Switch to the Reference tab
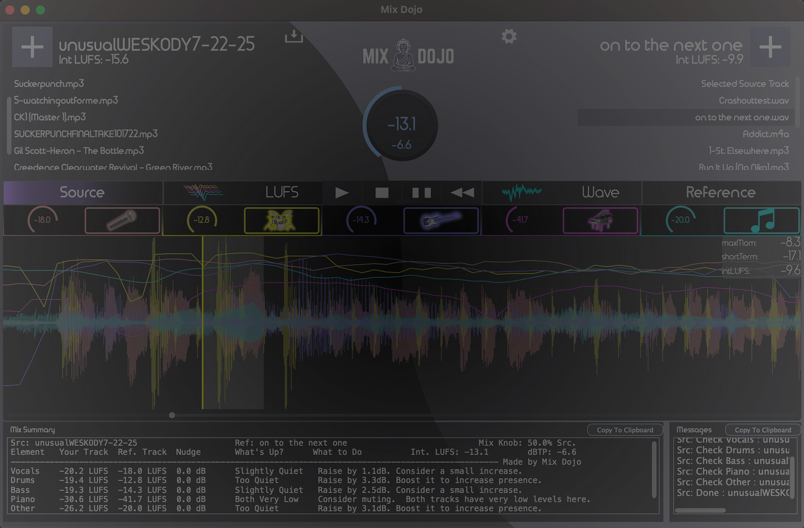 click(x=720, y=193)
